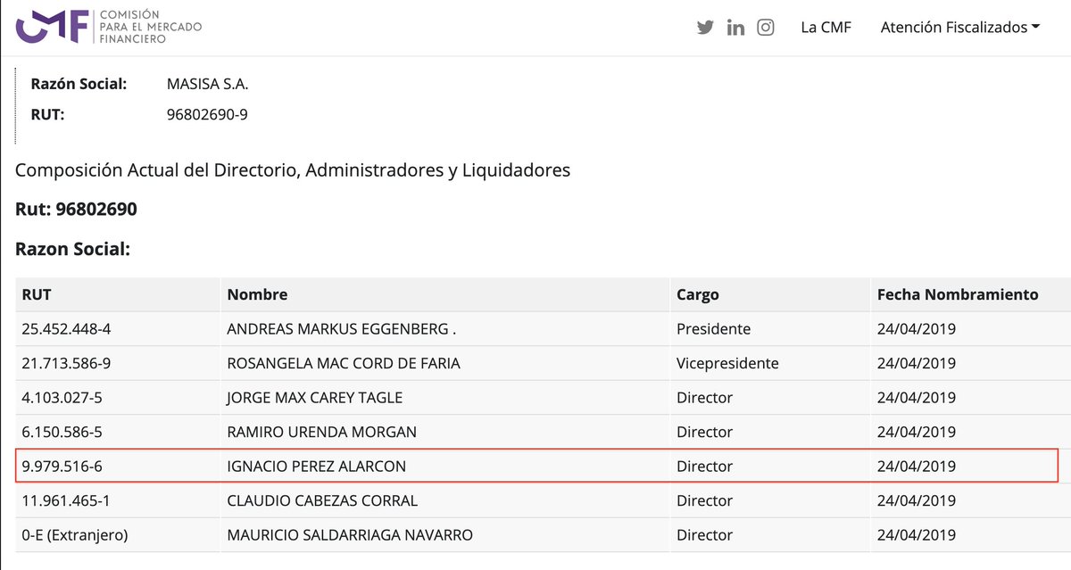Click the RUT value 96802690-9
1071x570 pixels.
(x=207, y=114)
